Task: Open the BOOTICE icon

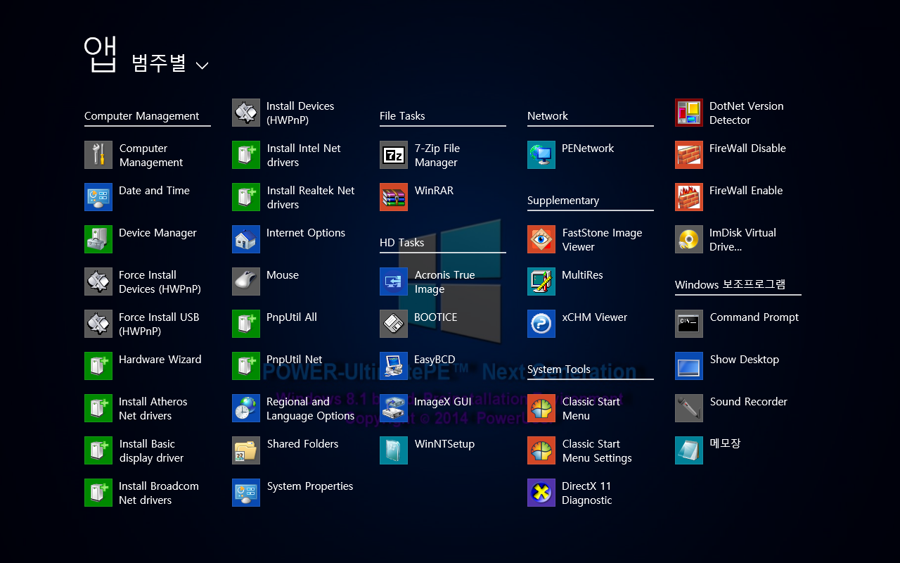Action: 394,324
